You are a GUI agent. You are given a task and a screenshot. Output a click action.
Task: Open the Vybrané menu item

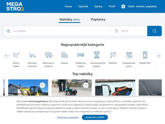(x=83, y=6)
